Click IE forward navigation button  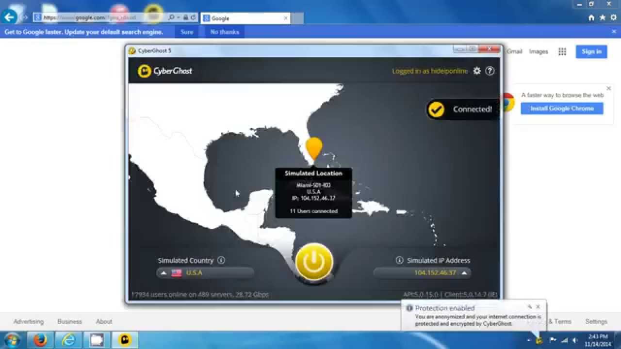[x=24, y=17]
